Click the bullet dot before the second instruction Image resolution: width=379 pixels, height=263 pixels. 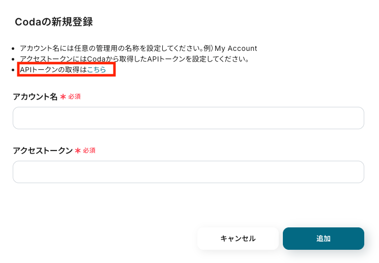(x=14, y=60)
